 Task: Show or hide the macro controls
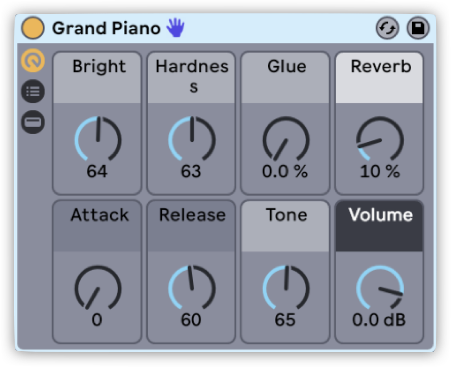click(33, 60)
